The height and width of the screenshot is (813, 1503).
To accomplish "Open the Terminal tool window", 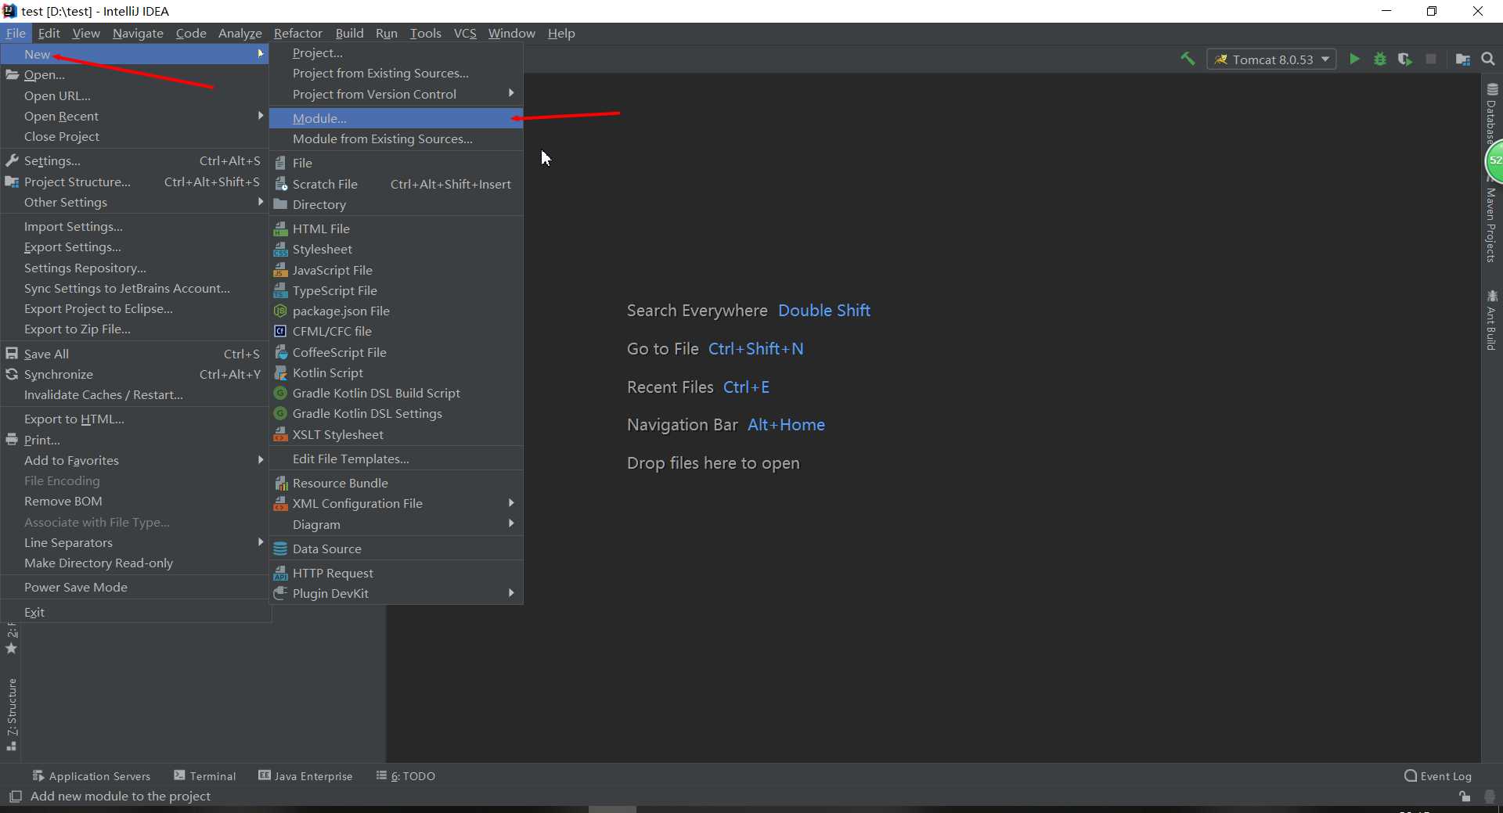I will coord(205,775).
